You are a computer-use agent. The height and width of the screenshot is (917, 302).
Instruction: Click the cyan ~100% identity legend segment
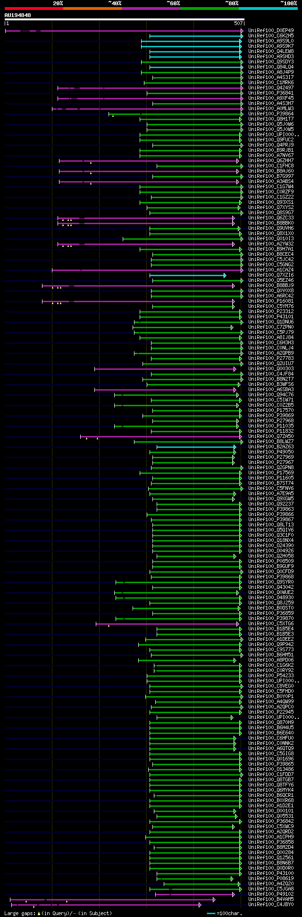click(x=268, y=9)
